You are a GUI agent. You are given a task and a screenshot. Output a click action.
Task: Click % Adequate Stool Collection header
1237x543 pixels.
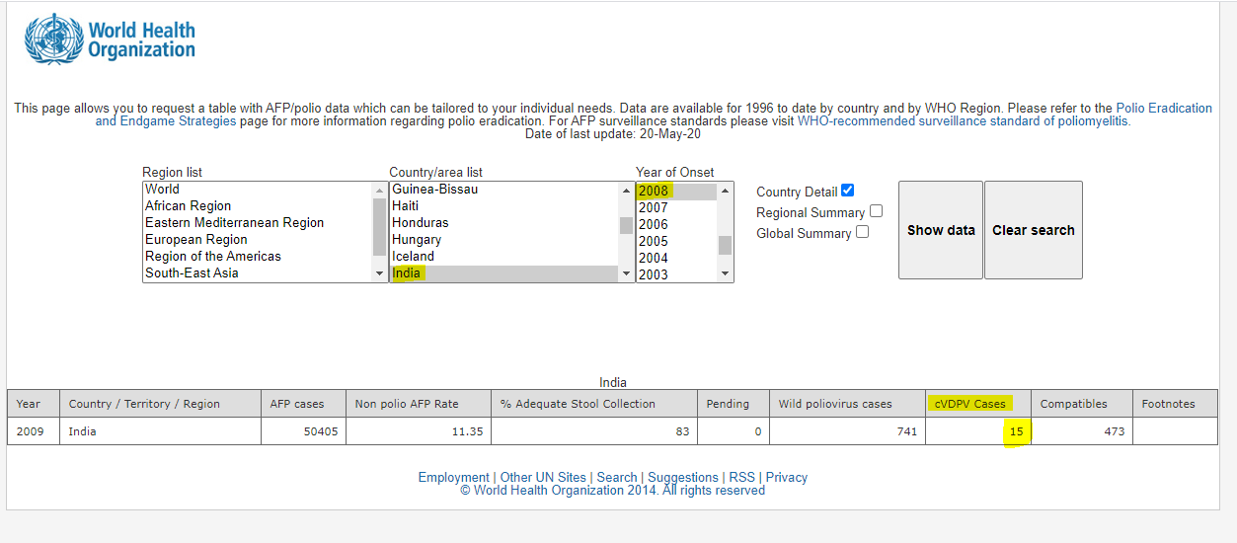593,404
